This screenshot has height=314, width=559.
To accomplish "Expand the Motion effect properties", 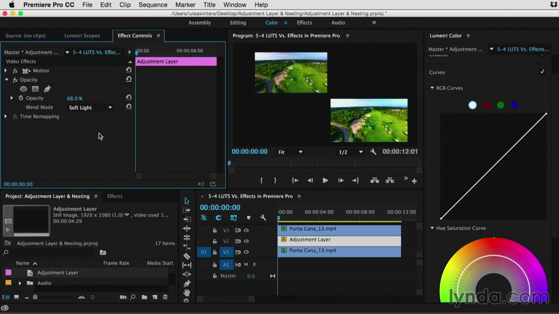I will 6,71.
